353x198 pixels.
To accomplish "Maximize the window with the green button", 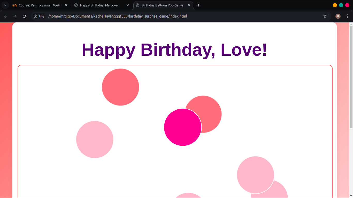I will click(341, 5).
